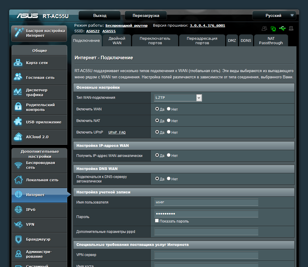
Task: Open the VPN sidebar icon
Action: [18, 225]
